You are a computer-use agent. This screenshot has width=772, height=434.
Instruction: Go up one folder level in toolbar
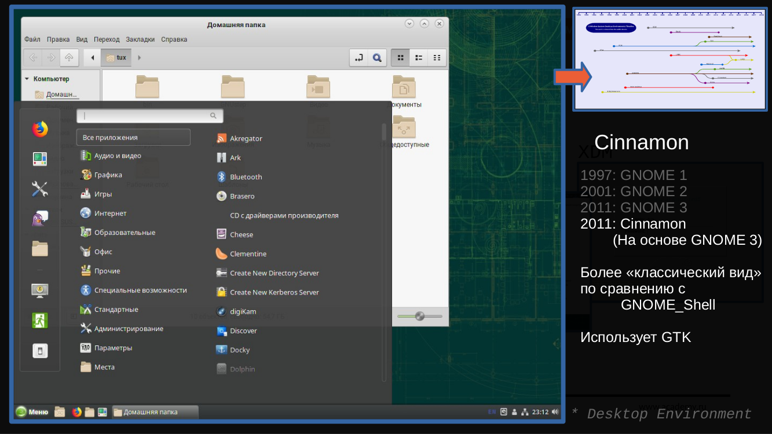click(69, 57)
